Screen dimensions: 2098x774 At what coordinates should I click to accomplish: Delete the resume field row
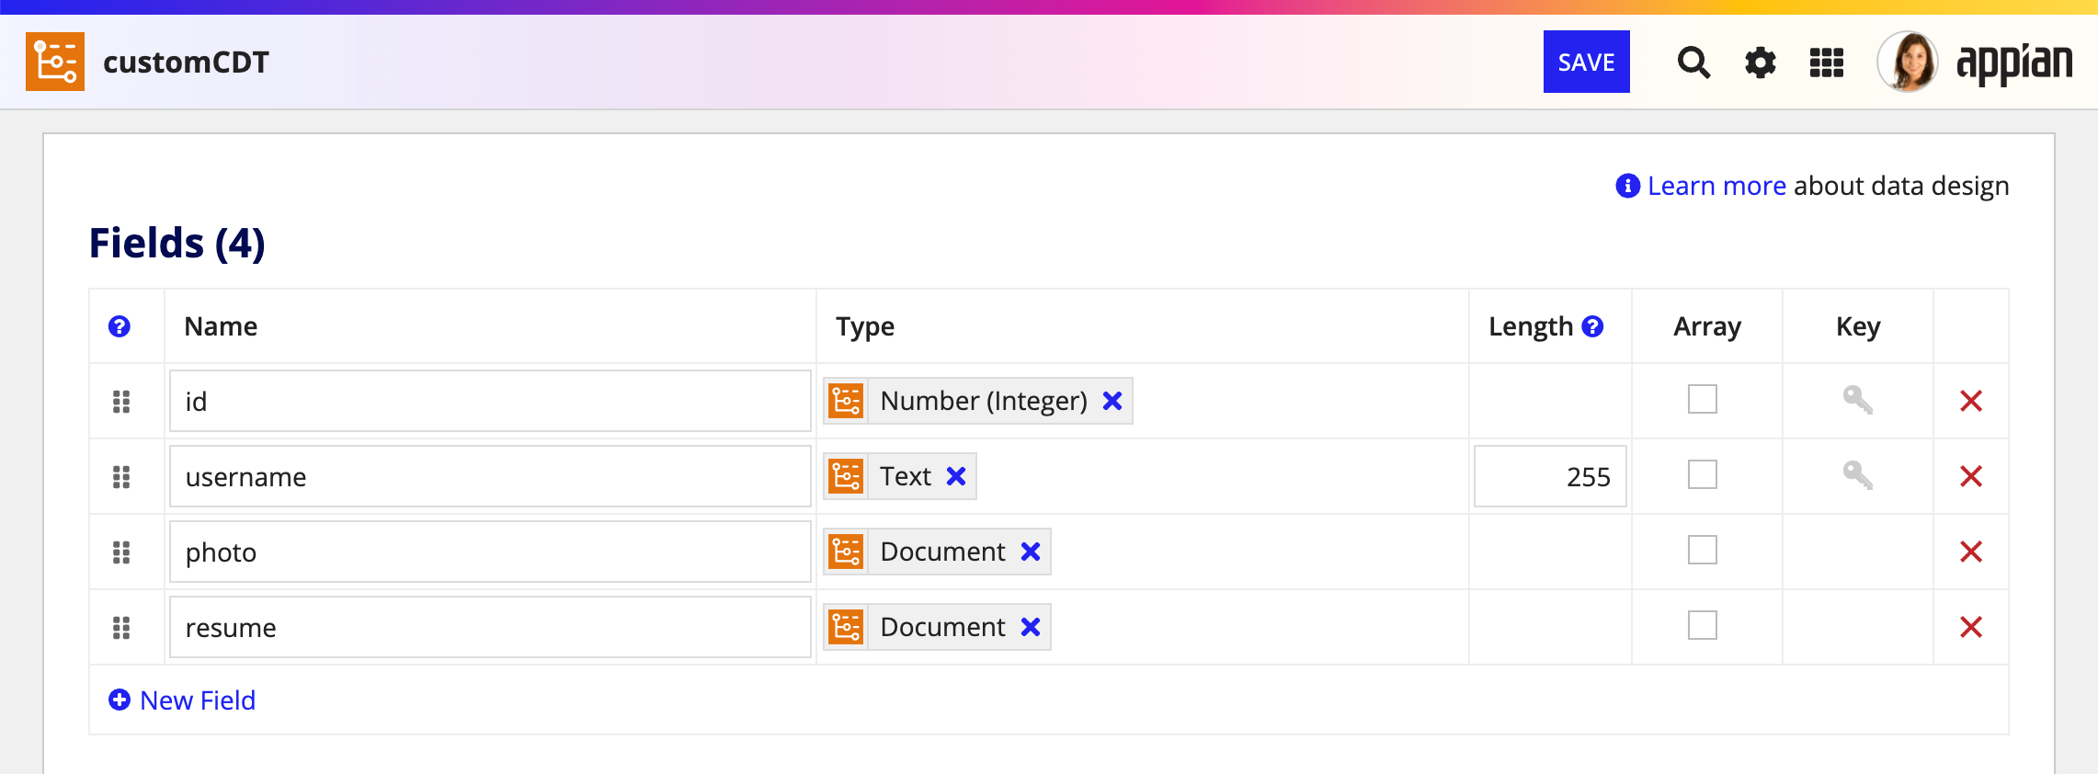tap(1971, 627)
